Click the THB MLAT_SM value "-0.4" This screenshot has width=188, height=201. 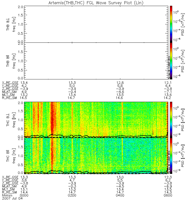click(x=72, y=92)
